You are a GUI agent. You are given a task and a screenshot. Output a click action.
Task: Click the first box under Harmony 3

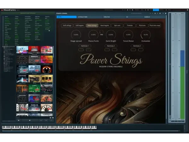pos(133,50)
